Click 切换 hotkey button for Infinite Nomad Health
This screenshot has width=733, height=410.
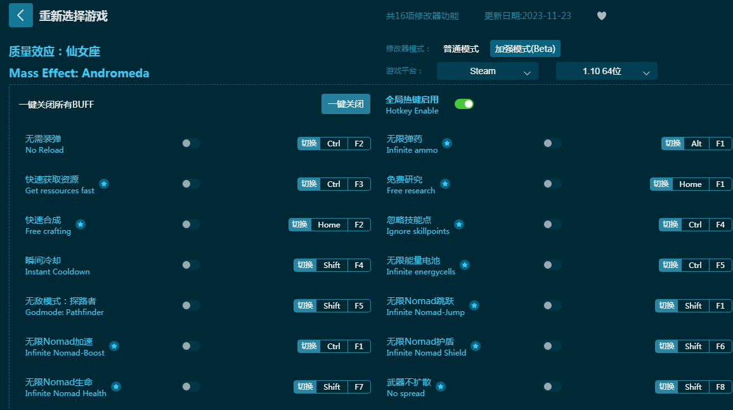tap(305, 387)
